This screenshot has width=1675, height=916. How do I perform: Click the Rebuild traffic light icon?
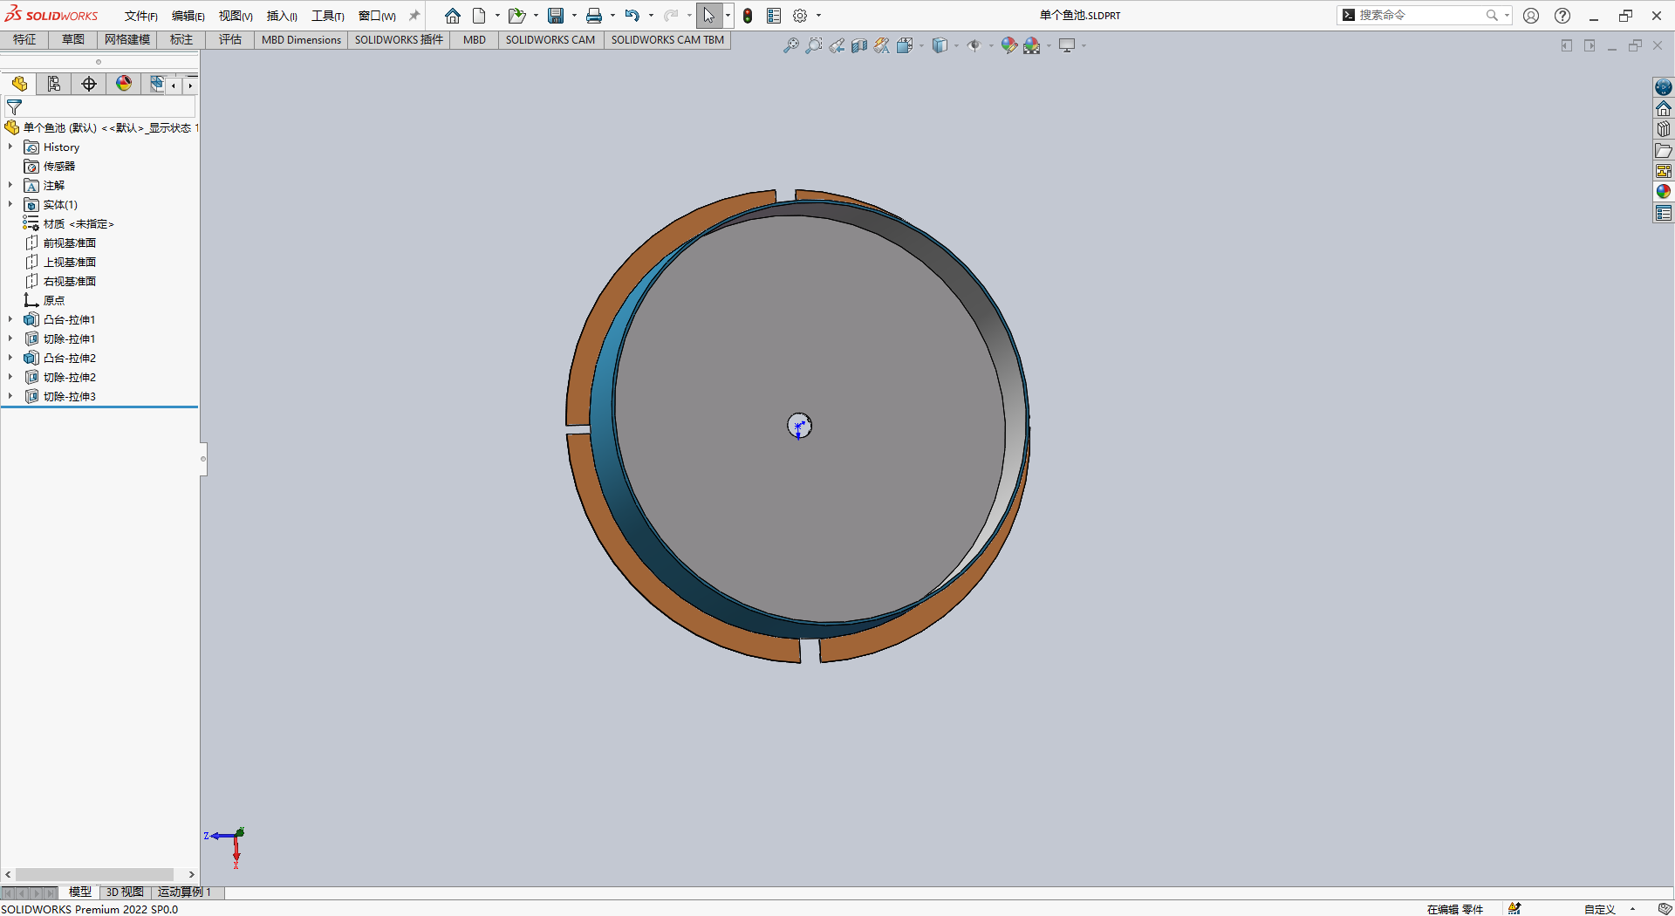click(x=748, y=16)
